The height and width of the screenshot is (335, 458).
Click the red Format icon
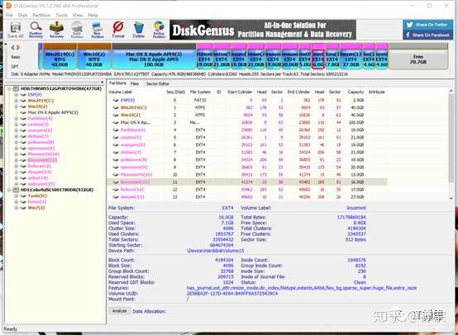(118, 27)
